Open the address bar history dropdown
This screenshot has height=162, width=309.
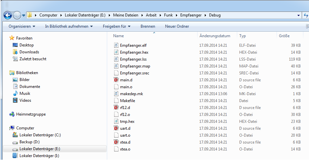(x=298, y=15)
